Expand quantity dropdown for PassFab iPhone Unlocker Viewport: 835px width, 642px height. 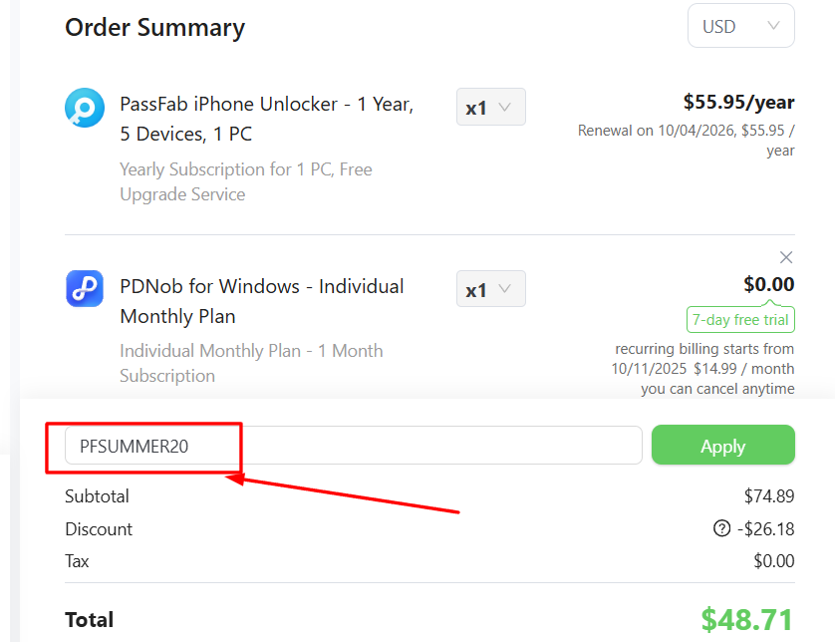pyautogui.click(x=490, y=108)
